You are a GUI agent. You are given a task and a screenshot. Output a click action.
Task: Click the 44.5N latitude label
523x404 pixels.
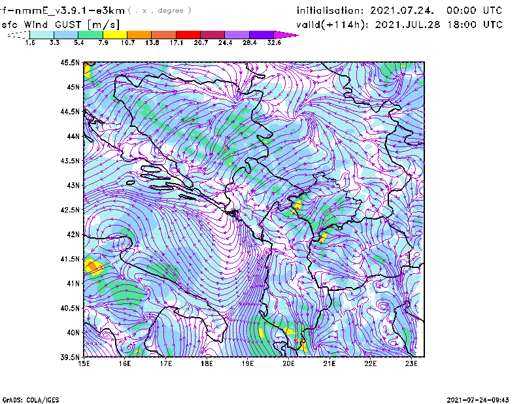[70, 111]
